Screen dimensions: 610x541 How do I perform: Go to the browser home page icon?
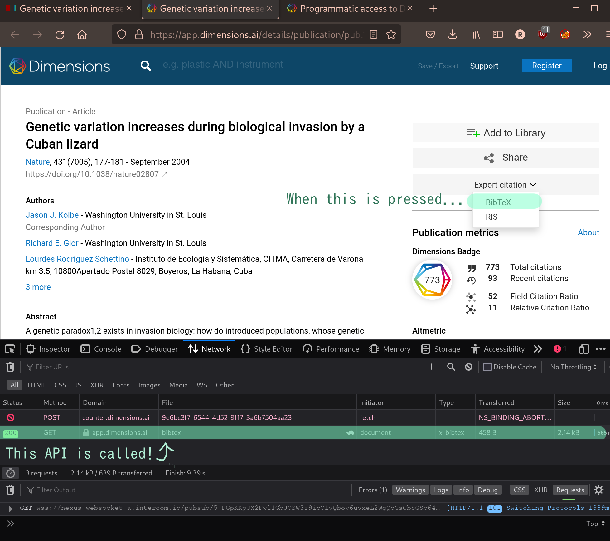82,35
